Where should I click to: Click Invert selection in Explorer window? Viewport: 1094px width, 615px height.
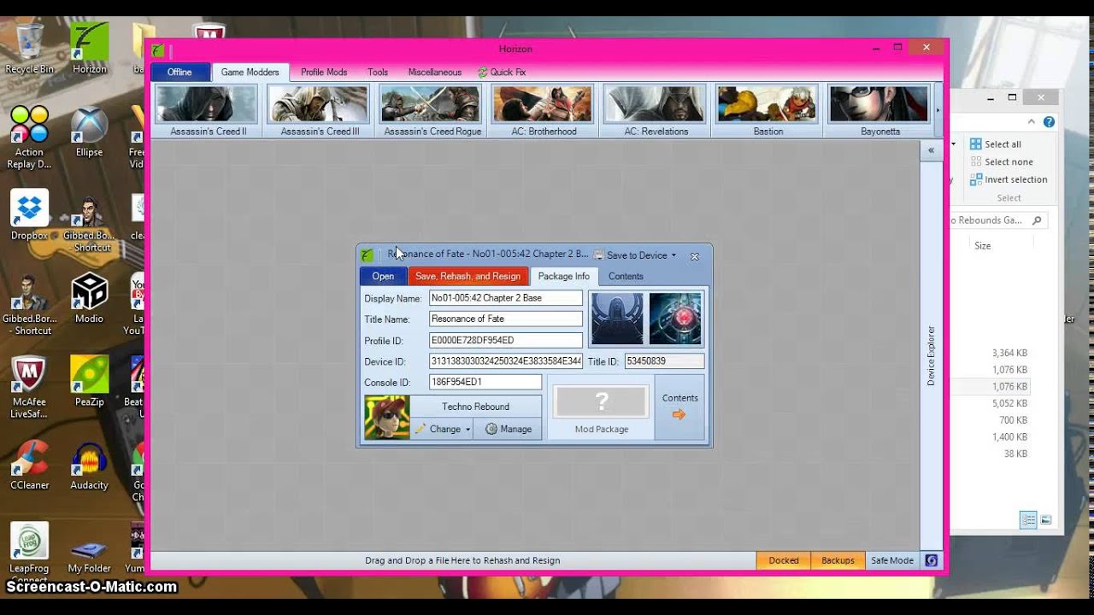1009,179
